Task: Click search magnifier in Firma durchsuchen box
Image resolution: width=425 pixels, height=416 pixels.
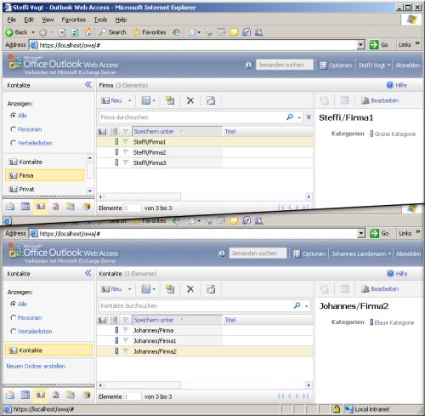Action: (x=290, y=117)
